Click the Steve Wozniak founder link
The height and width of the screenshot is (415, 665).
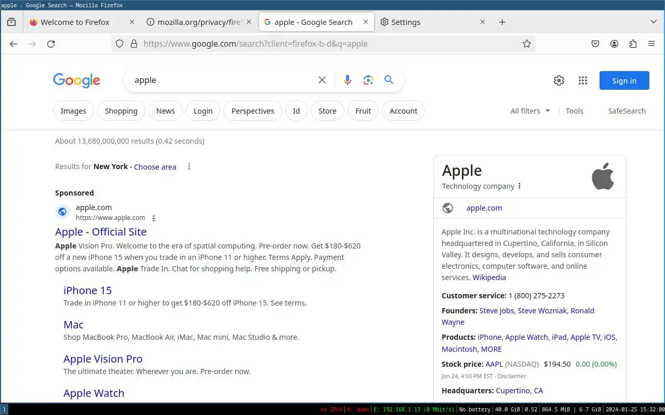(x=543, y=311)
